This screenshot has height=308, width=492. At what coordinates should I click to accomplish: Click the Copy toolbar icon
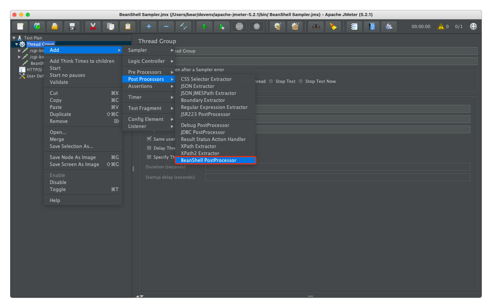pyautogui.click(x=110, y=26)
